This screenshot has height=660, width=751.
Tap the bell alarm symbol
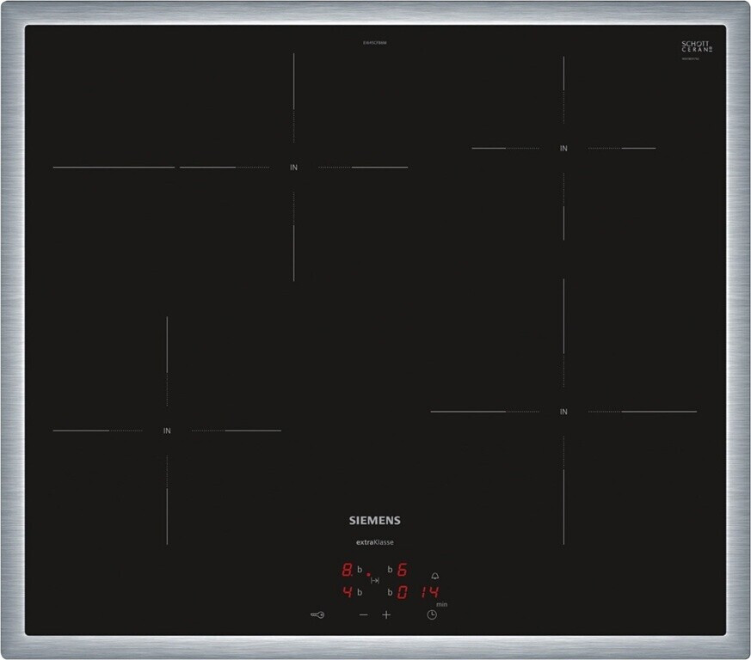point(434,577)
